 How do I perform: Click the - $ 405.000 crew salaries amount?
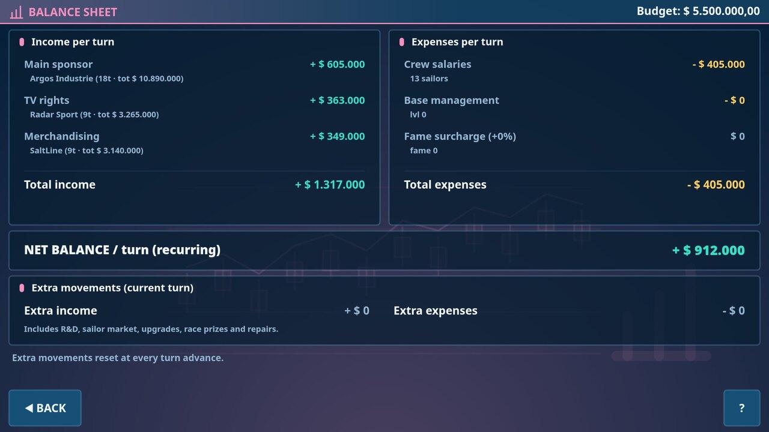[719, 64]
